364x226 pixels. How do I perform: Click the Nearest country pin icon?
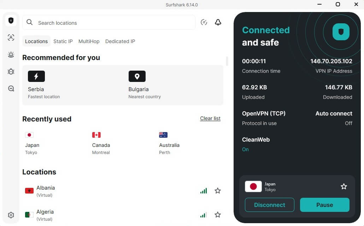(137, 76)
